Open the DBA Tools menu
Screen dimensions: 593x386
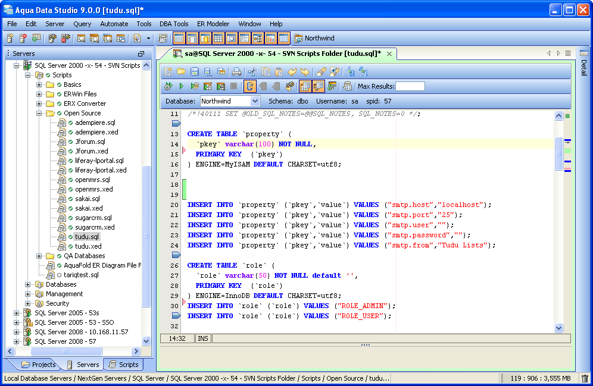coord(174,24)
